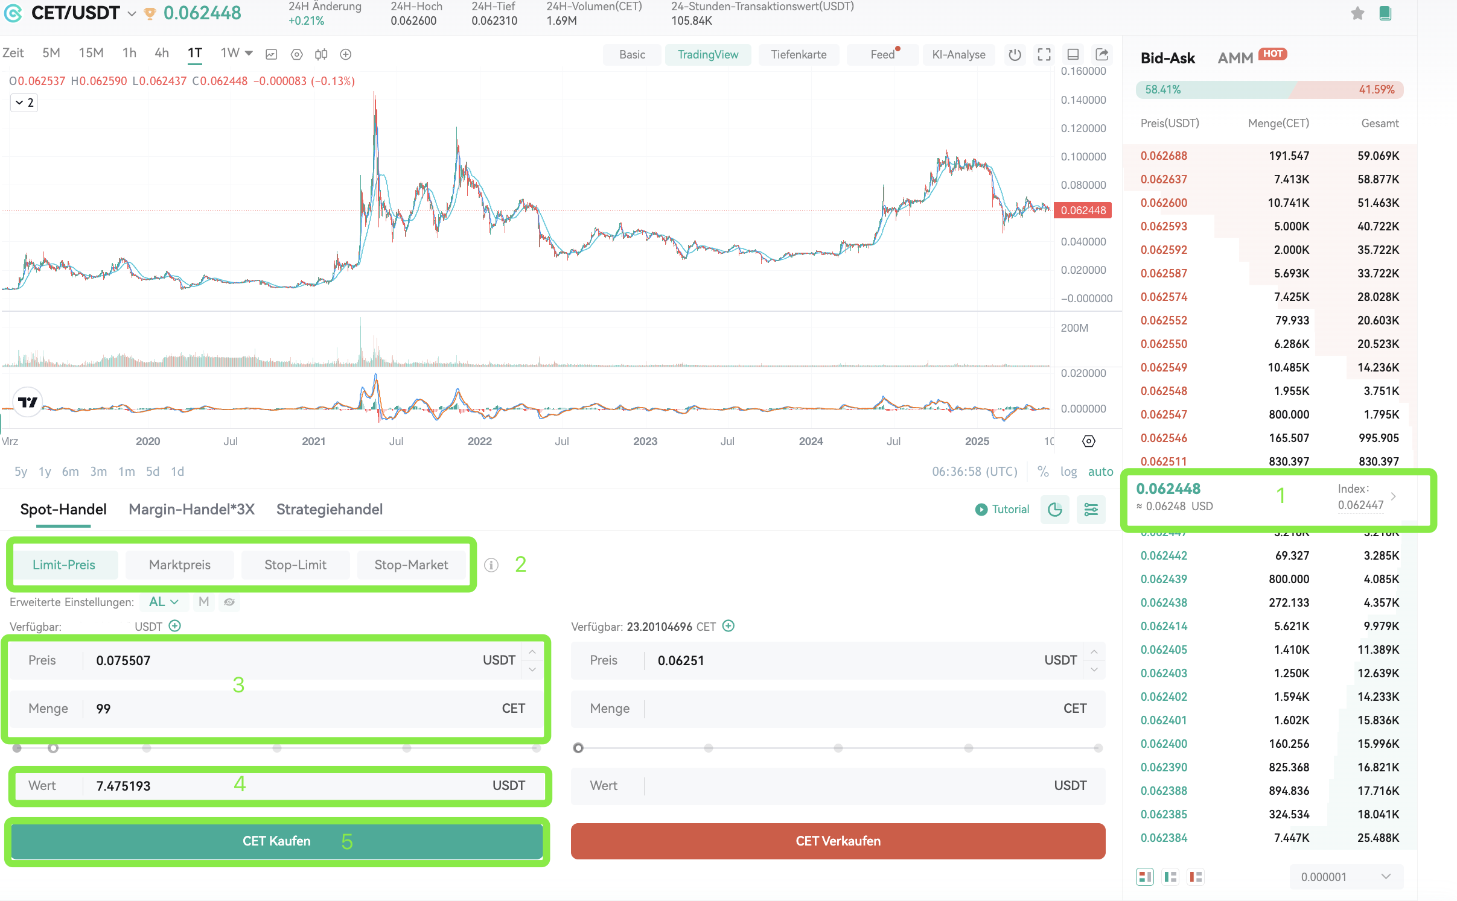Open price scale settings gear below chart
This screenshot has height=901, width=1457.
click(x=1089, y=441)
